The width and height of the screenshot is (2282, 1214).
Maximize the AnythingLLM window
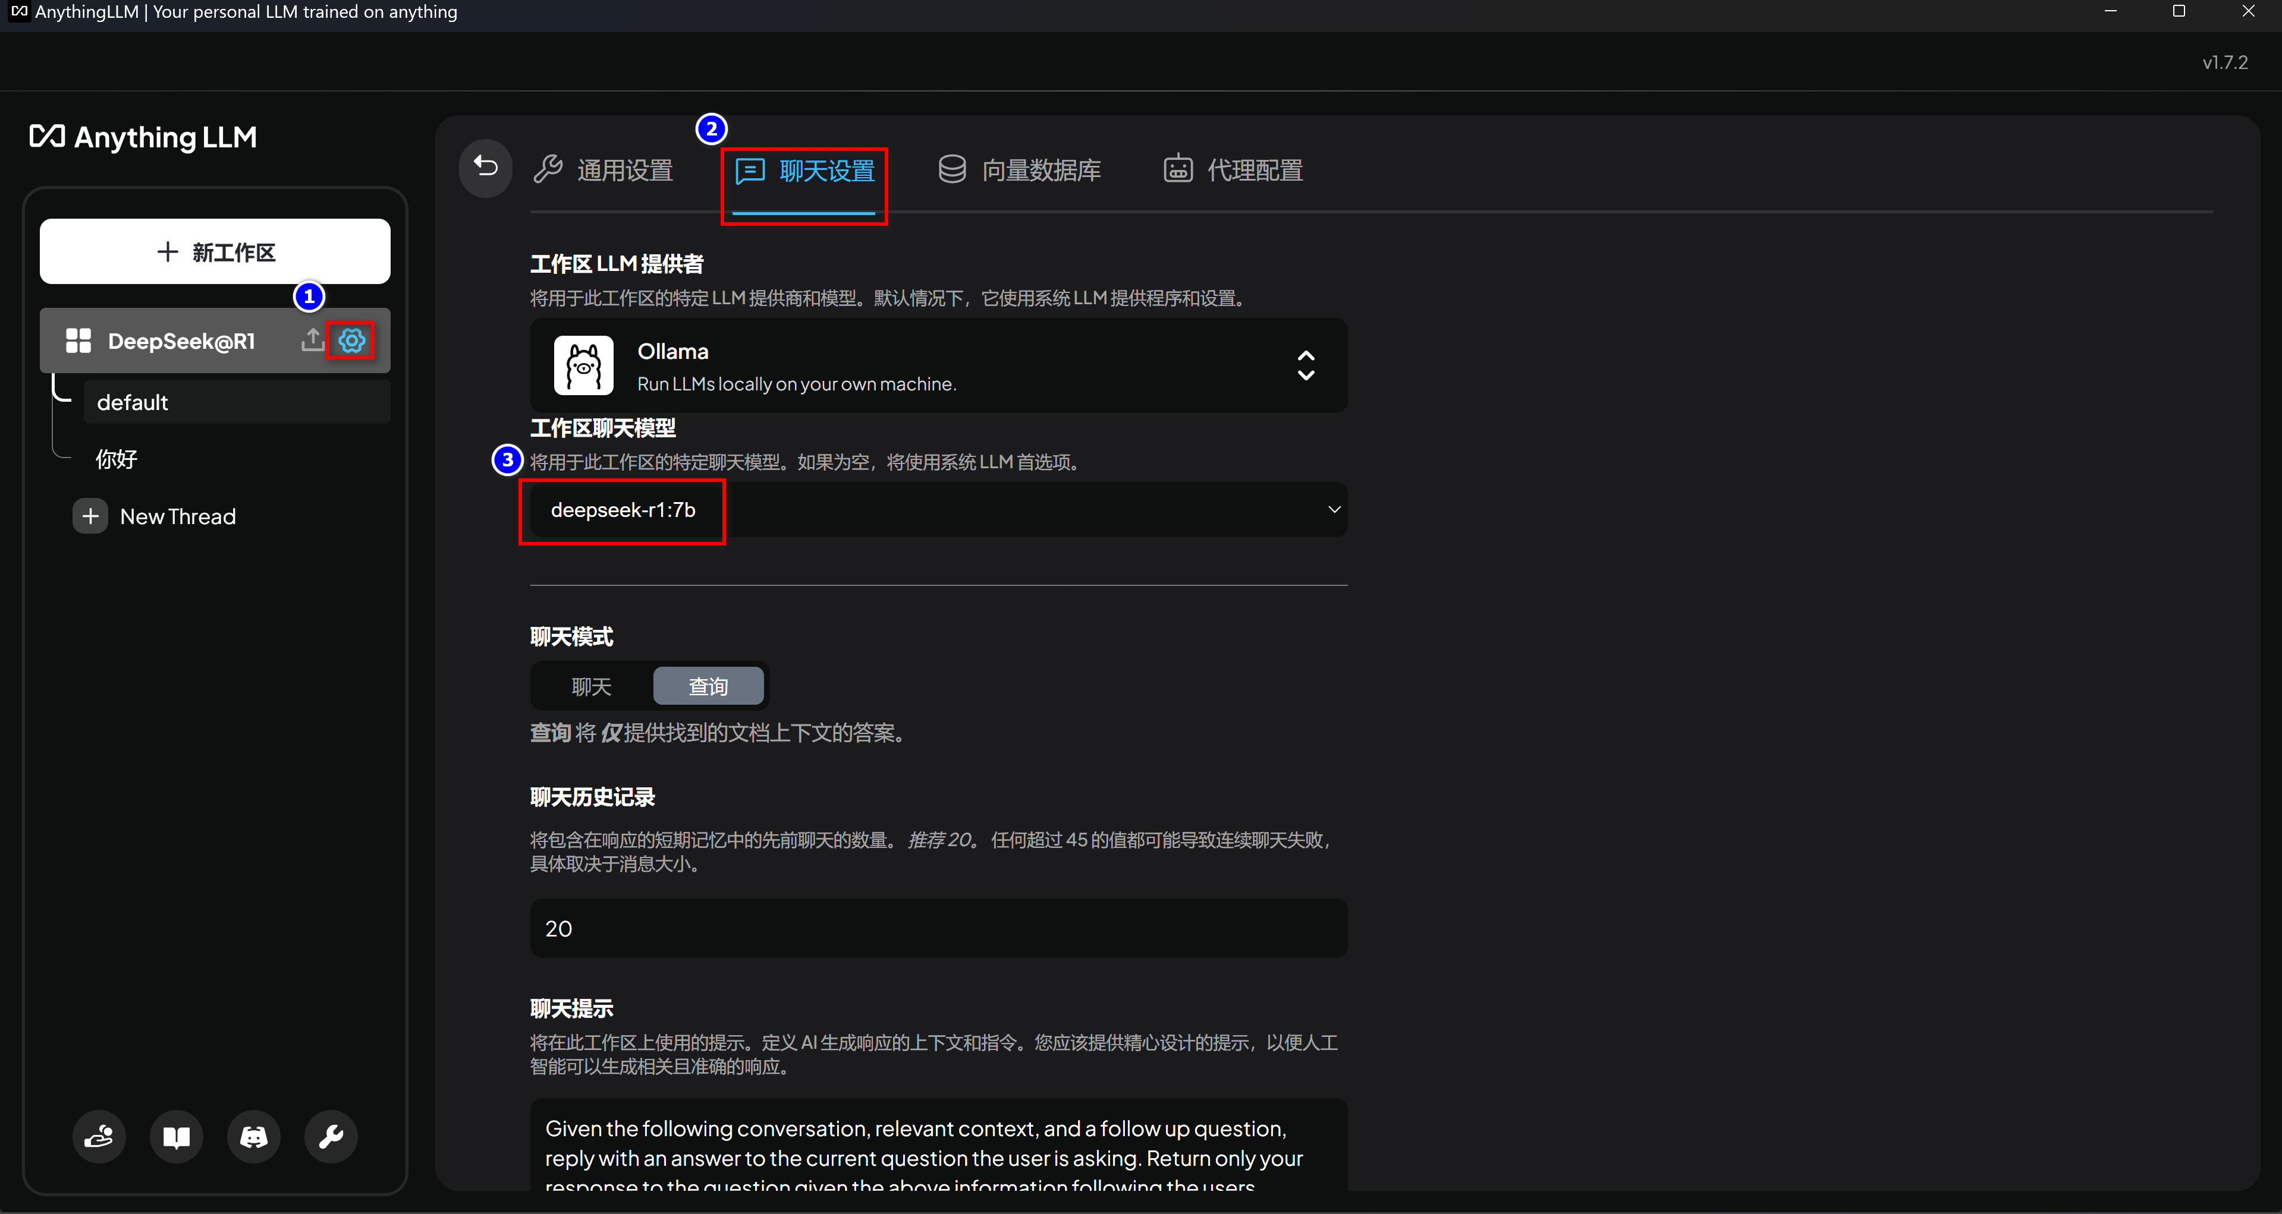(2179, 11)
